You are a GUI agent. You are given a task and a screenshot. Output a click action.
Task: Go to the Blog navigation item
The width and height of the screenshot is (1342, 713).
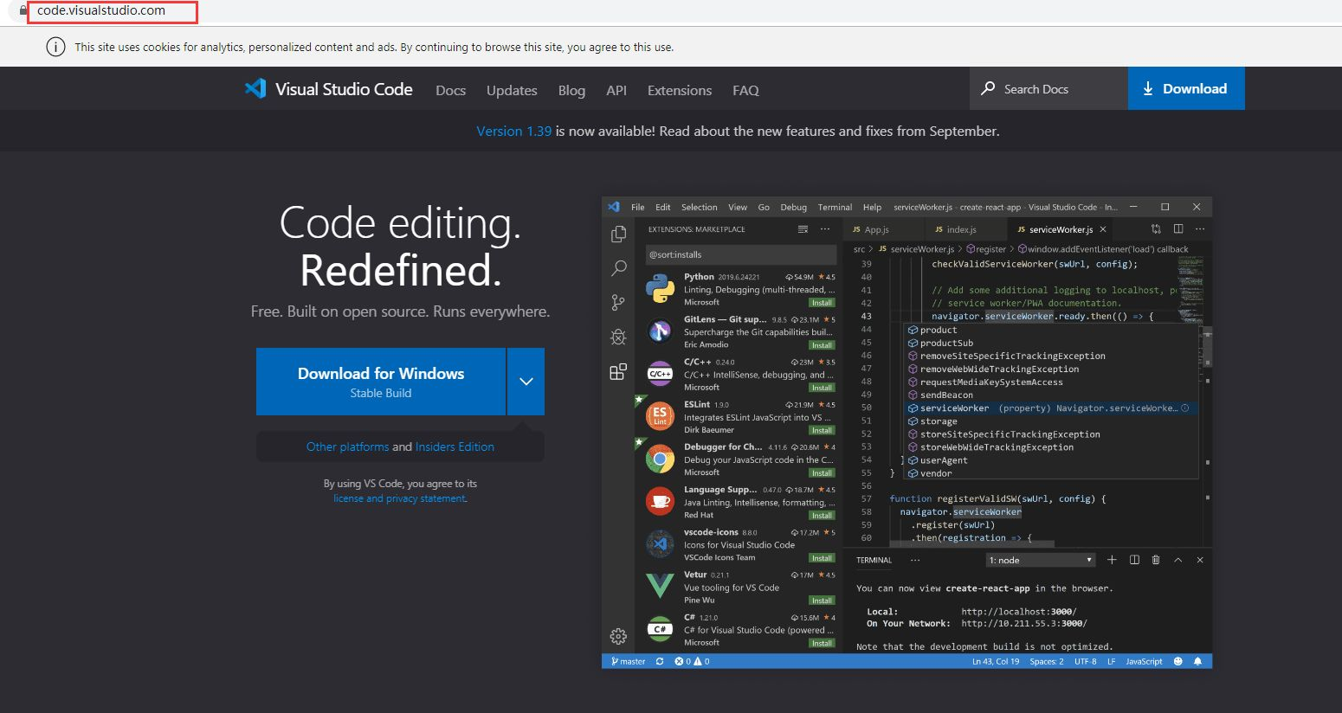tap(571, 90)
